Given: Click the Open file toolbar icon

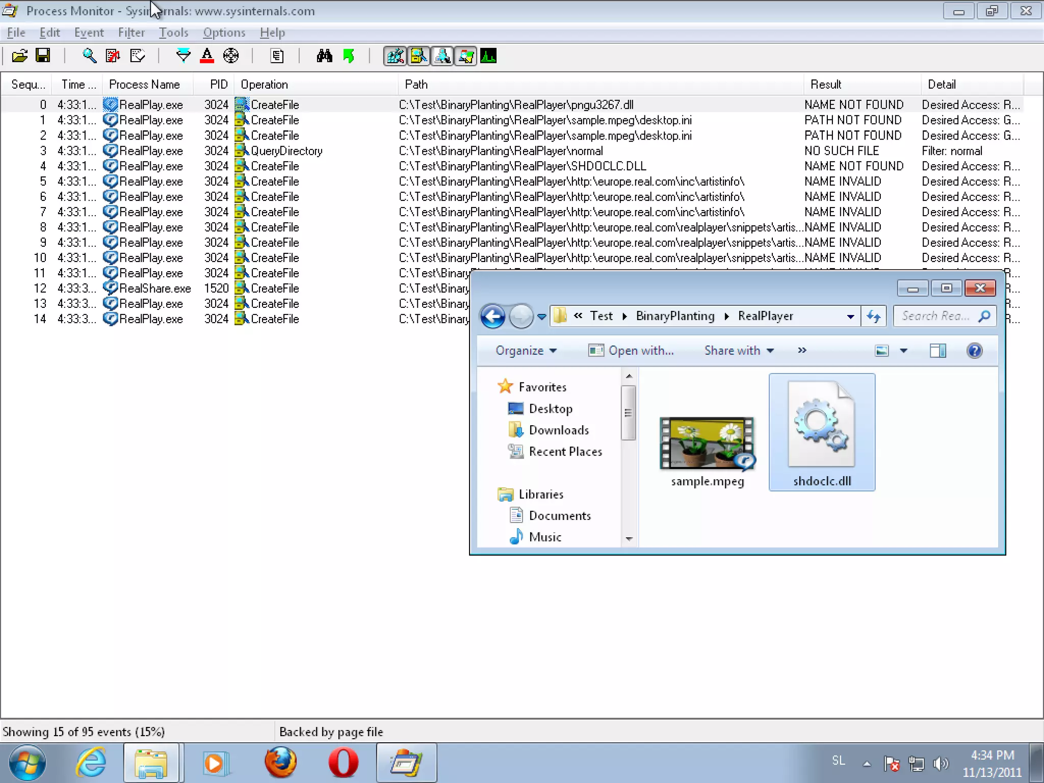Looking at the screenshot, I should coord(19,56).
